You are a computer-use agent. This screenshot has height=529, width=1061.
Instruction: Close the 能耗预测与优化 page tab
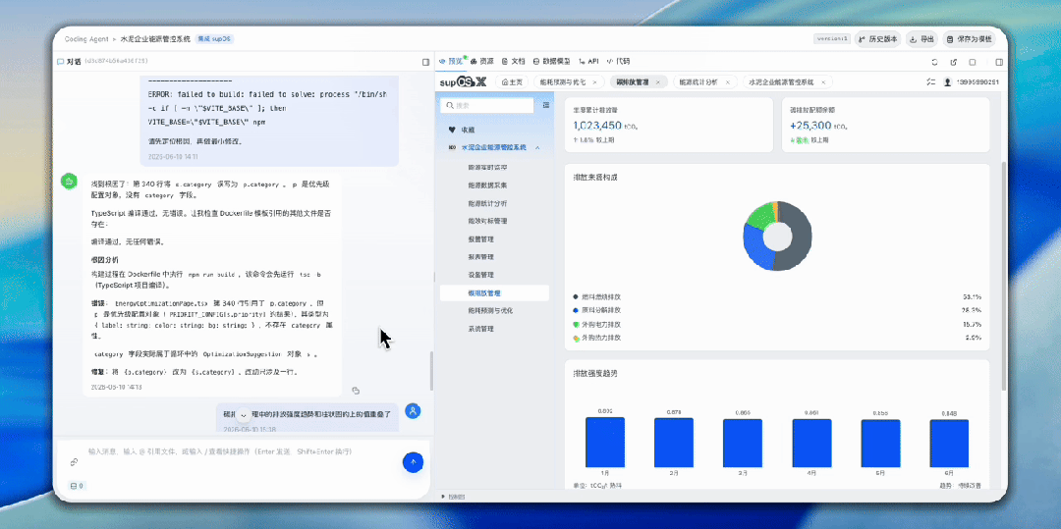594,81
